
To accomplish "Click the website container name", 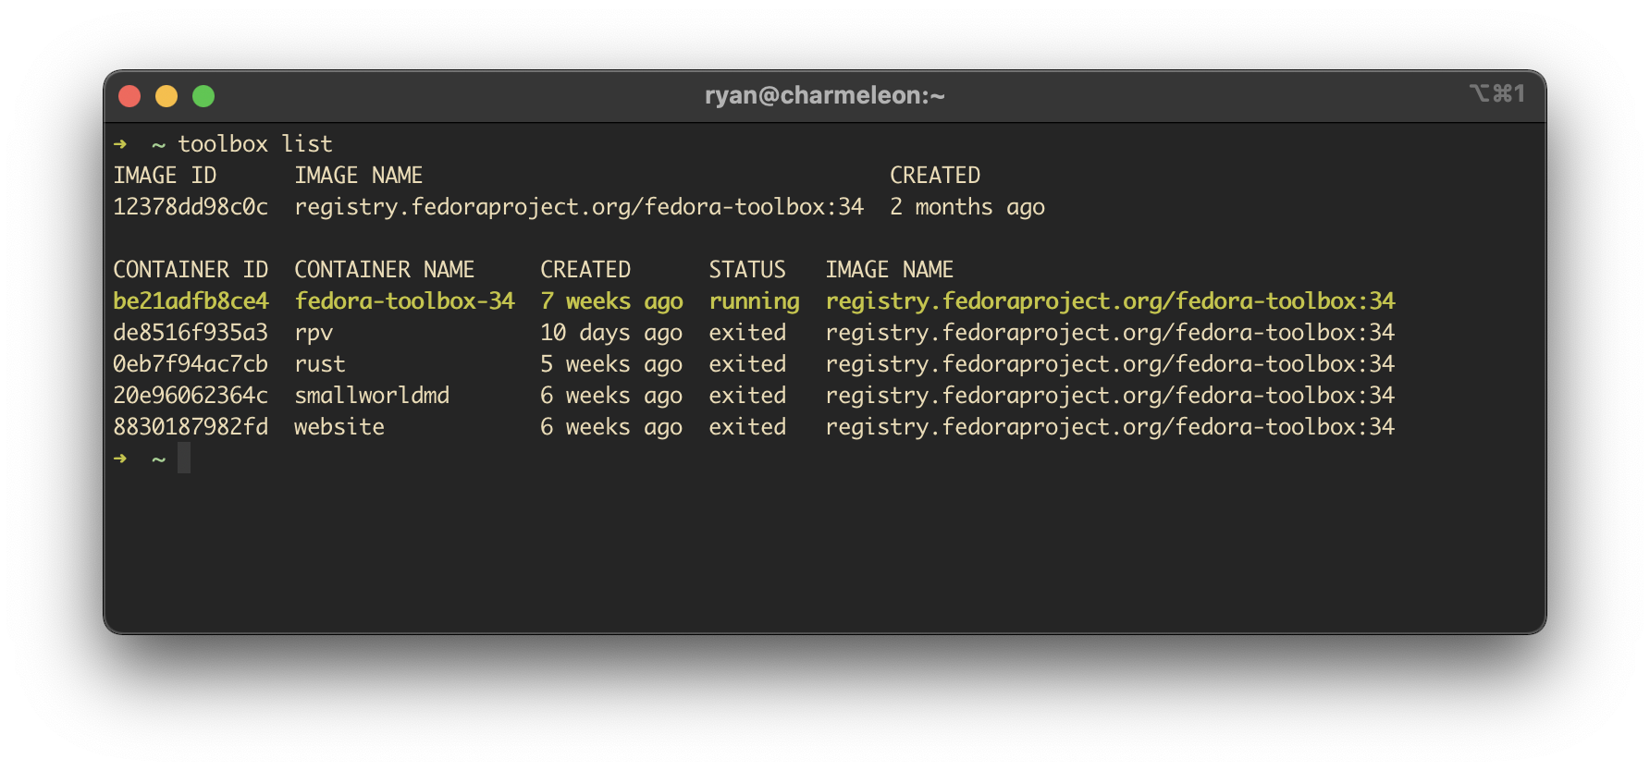I will pos(339,427).
